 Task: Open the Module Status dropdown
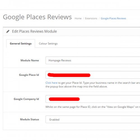click(x=93, y=119)
